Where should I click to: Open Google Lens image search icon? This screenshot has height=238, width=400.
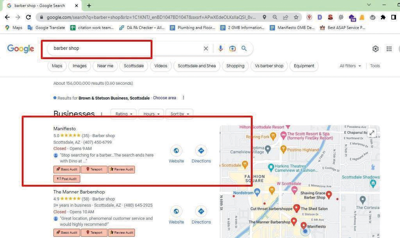232,48
